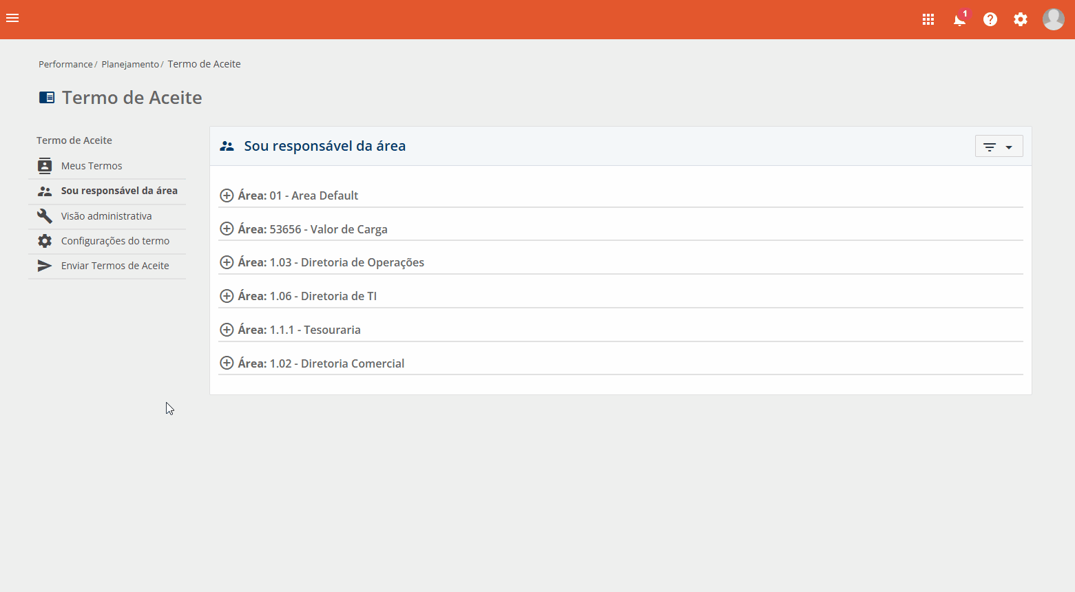Expand Área 1.03 - Diretoria de Operações
Screen dimensions: 1075x592
227,262
